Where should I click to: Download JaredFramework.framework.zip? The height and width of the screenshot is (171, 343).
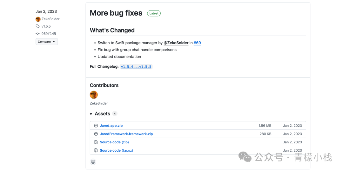(126, 134)
